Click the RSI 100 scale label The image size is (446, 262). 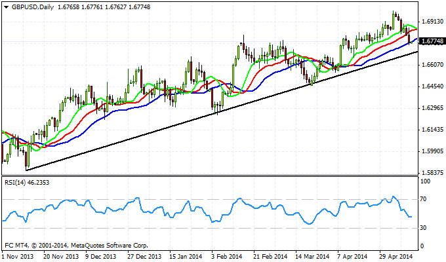tap(425, 181)
